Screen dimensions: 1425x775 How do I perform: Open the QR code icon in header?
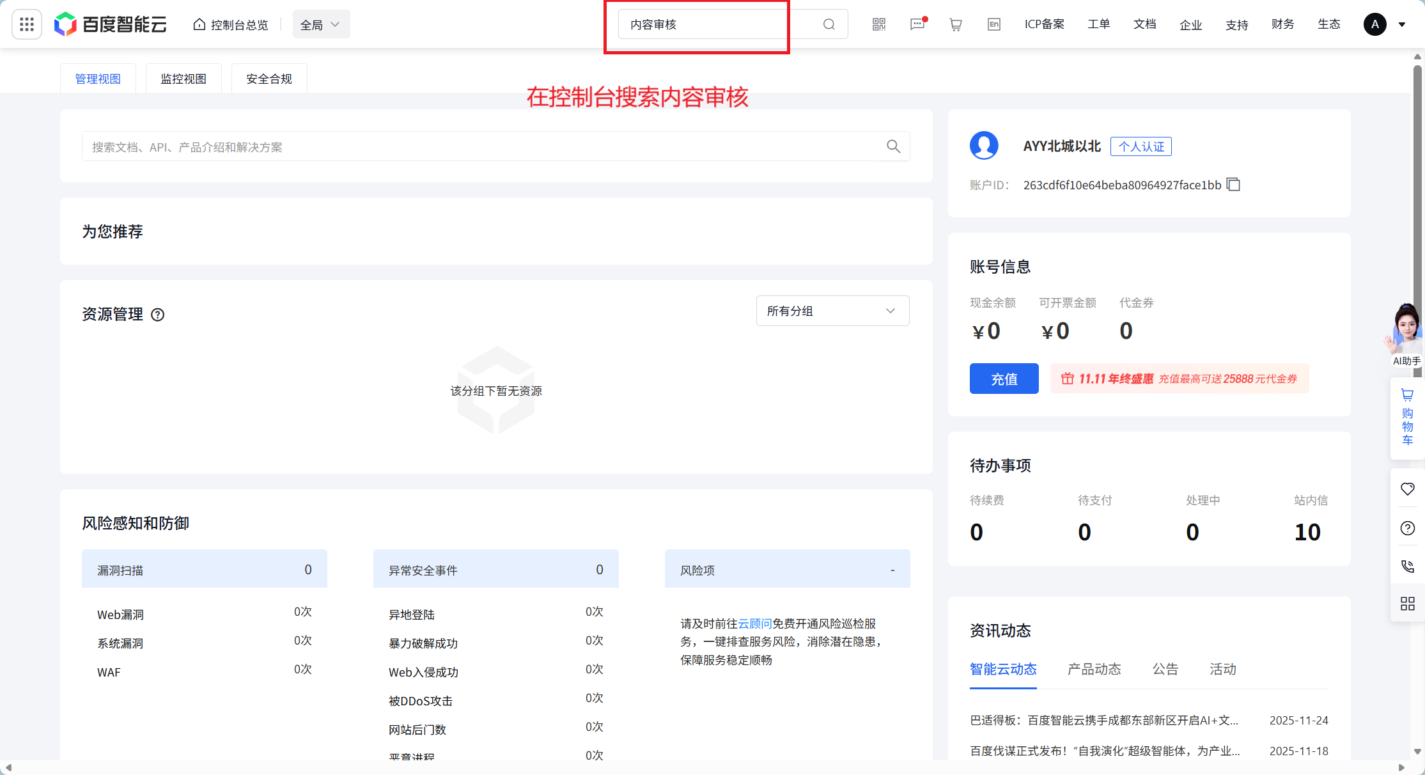(879, 24)
